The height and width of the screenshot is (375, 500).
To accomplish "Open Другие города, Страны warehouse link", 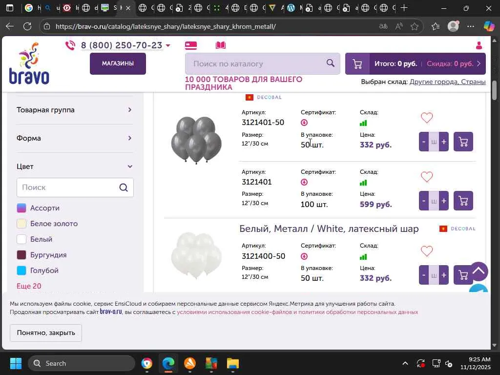I will click(x=447, y=82).
